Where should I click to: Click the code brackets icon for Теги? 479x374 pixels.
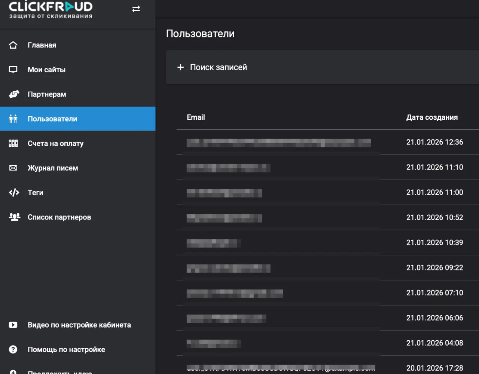point(14,193)
